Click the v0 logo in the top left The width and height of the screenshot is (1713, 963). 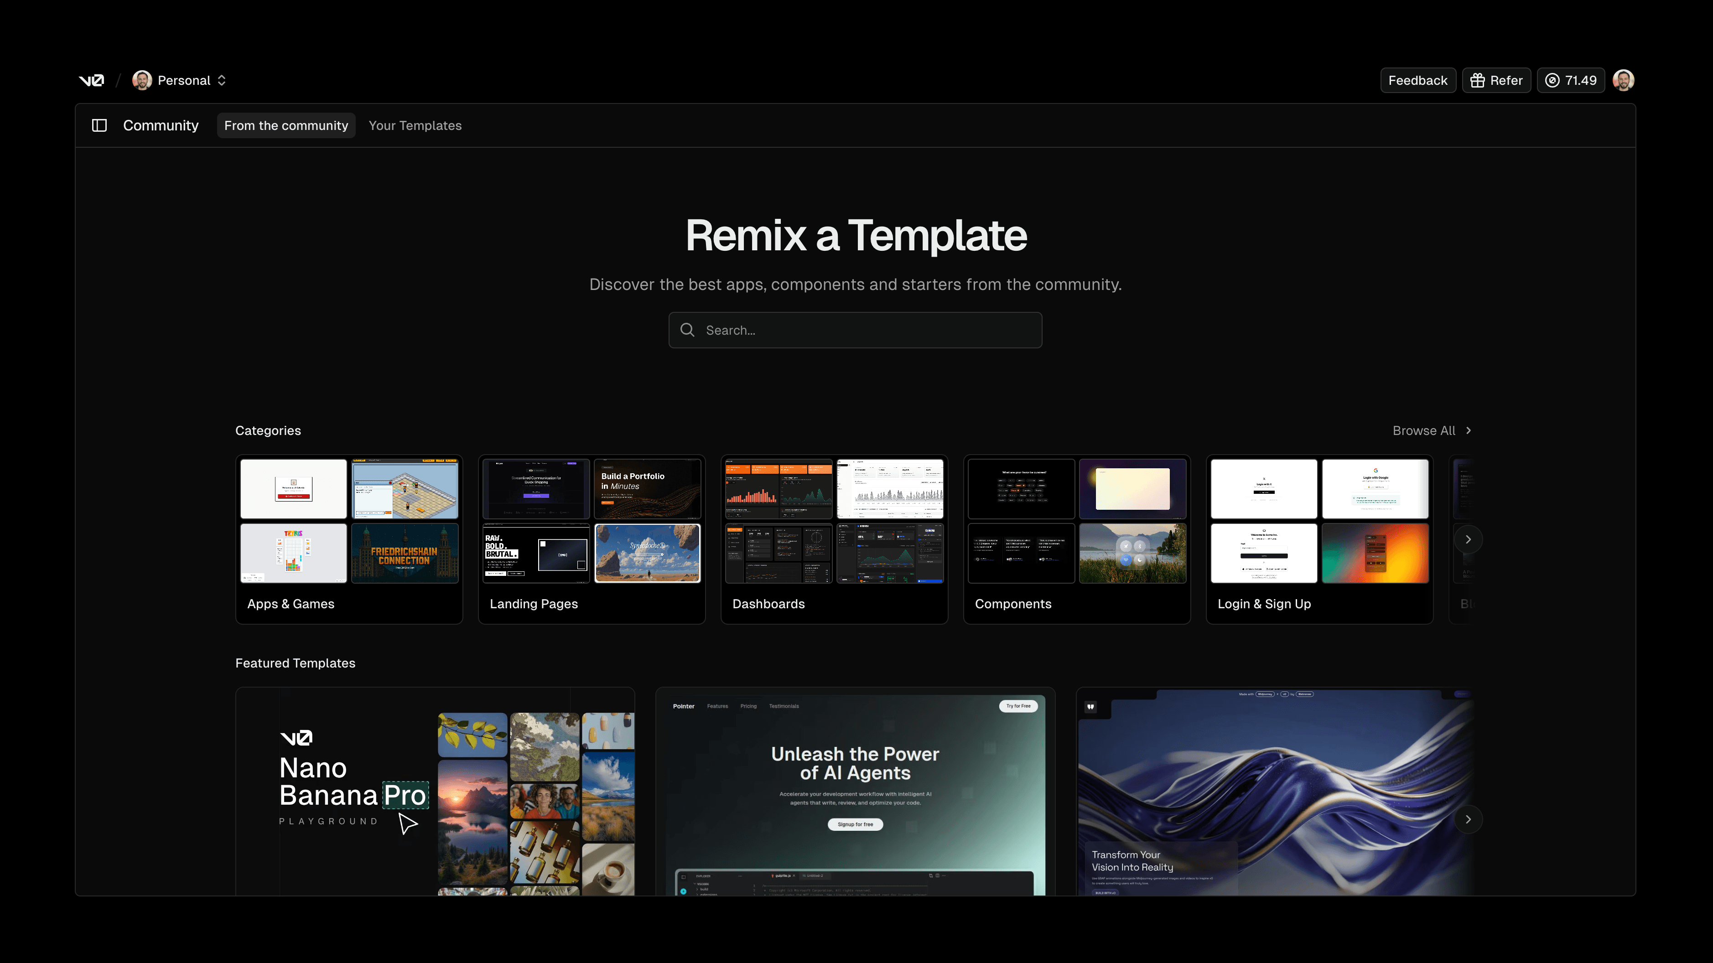coord(92,80)
